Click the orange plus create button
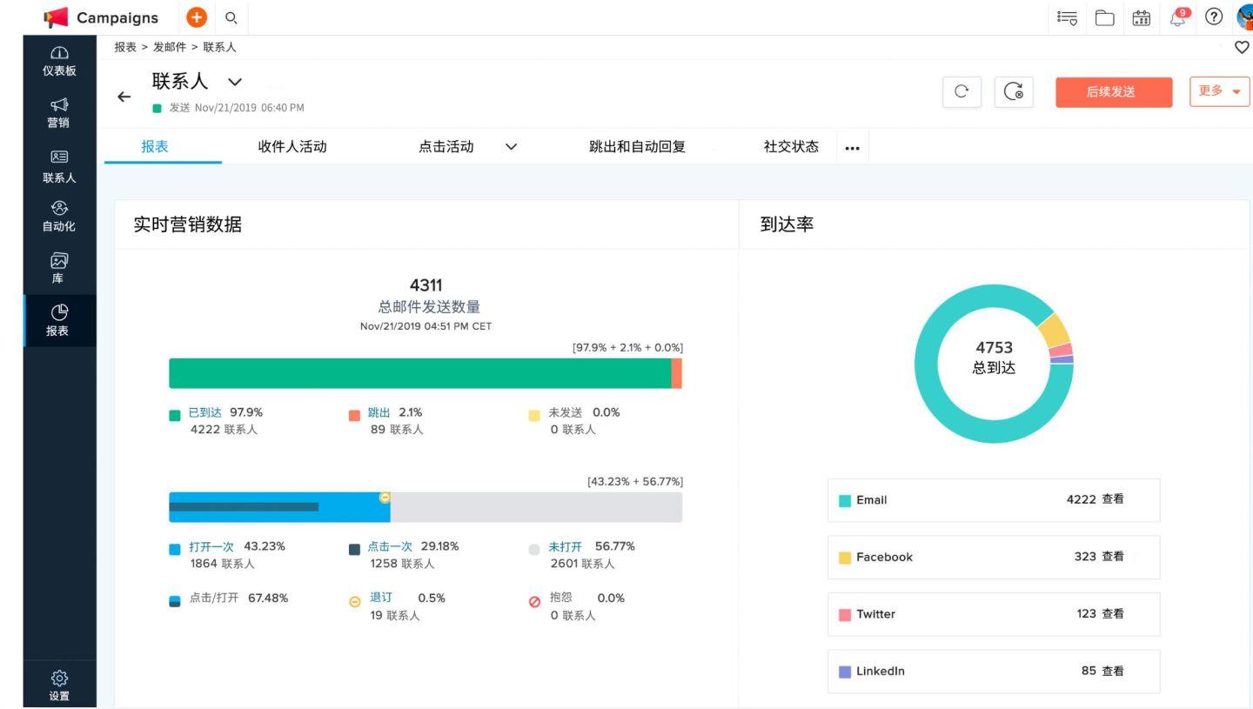The width and height of the screenshot is (1253, 709). tap(197, 17)
